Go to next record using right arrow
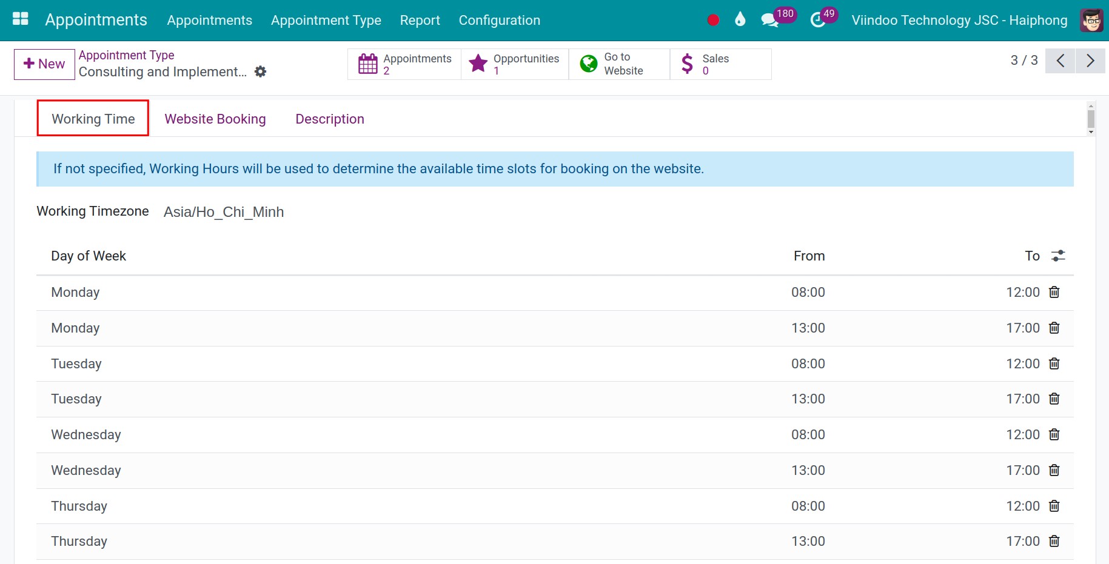Viewport: 1109px width, 564px height. (1090, 61)
